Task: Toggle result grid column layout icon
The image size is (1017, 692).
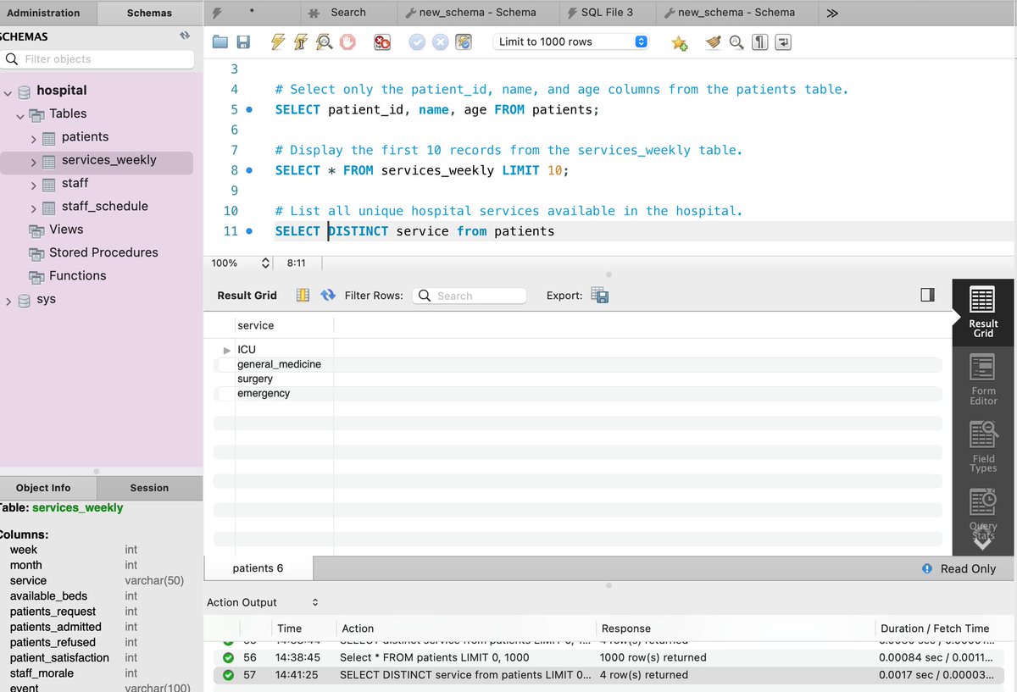Action: click(303, 295)
